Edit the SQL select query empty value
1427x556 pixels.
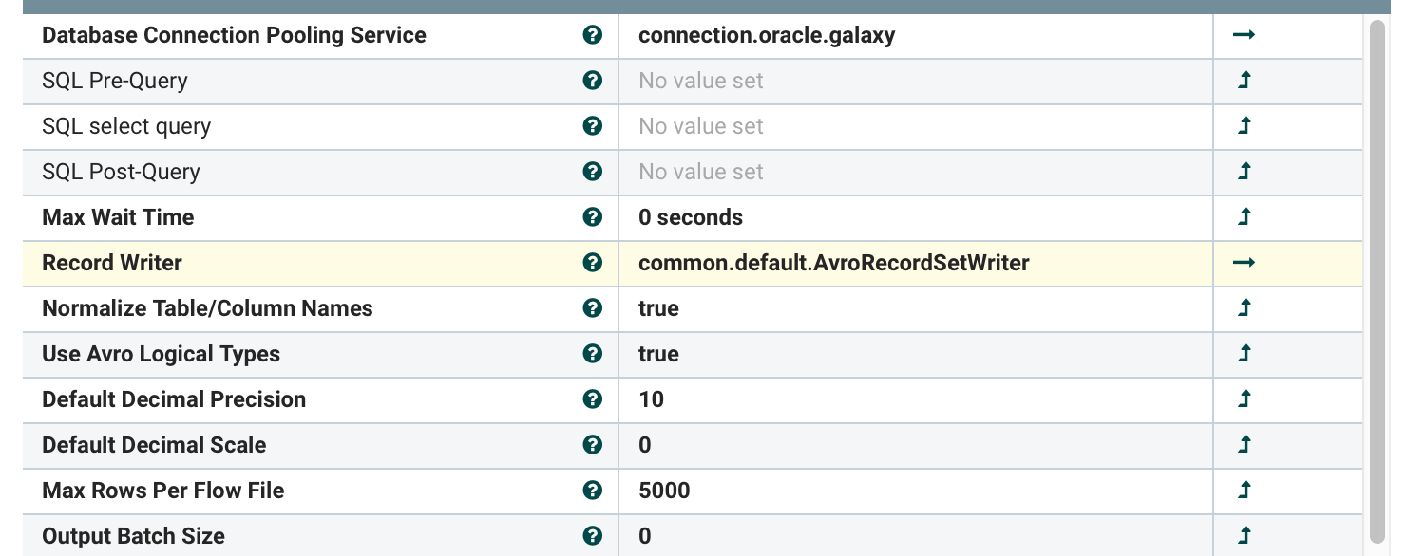[916, 126]
